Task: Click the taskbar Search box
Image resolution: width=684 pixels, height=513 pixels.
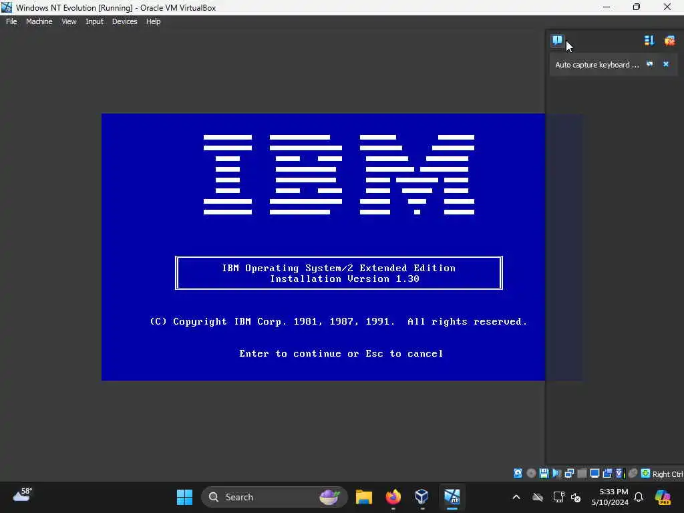Action: (x=274, y=497)
